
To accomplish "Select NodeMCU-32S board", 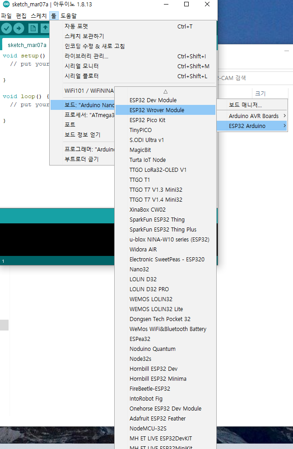I will [166, 429].
